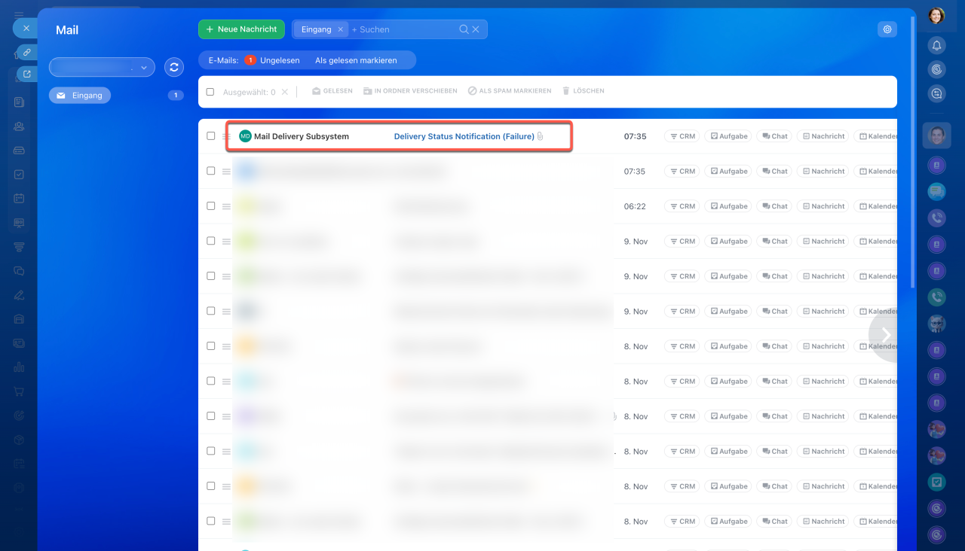Discuss Mail Delivery Subsystem email in Chat
The width and height of the screenshot is (965, 551).
pyautogui.click(x=774, y=136)
